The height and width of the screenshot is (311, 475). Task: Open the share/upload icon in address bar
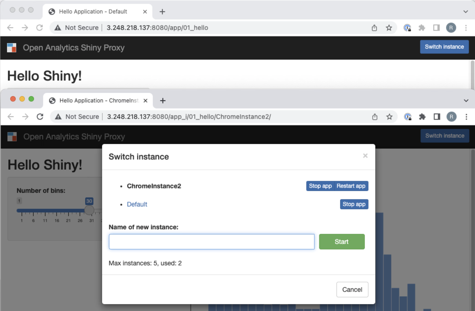tap(375, 117)
